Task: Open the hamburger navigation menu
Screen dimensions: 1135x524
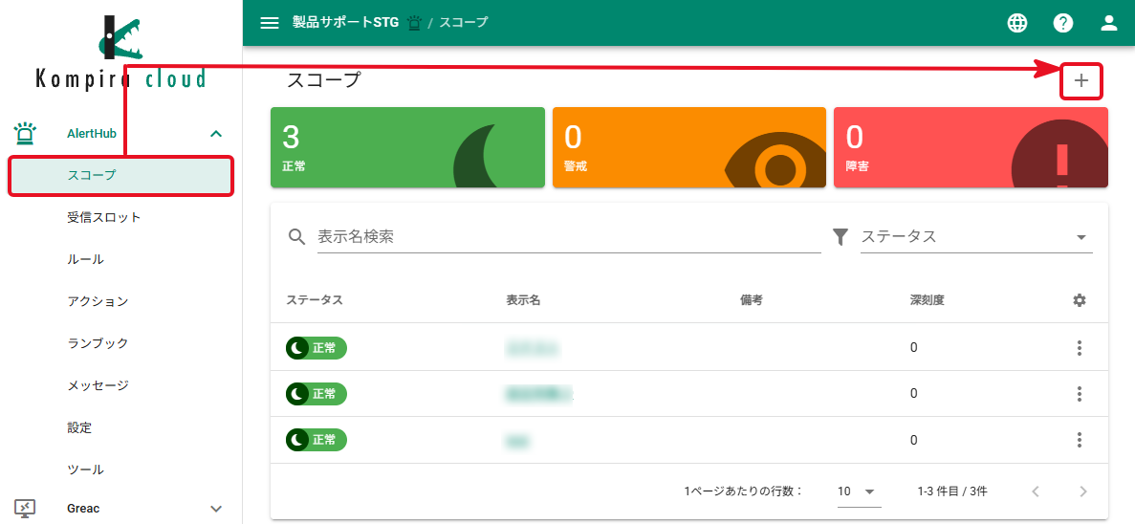Action: tap(270, 22)
